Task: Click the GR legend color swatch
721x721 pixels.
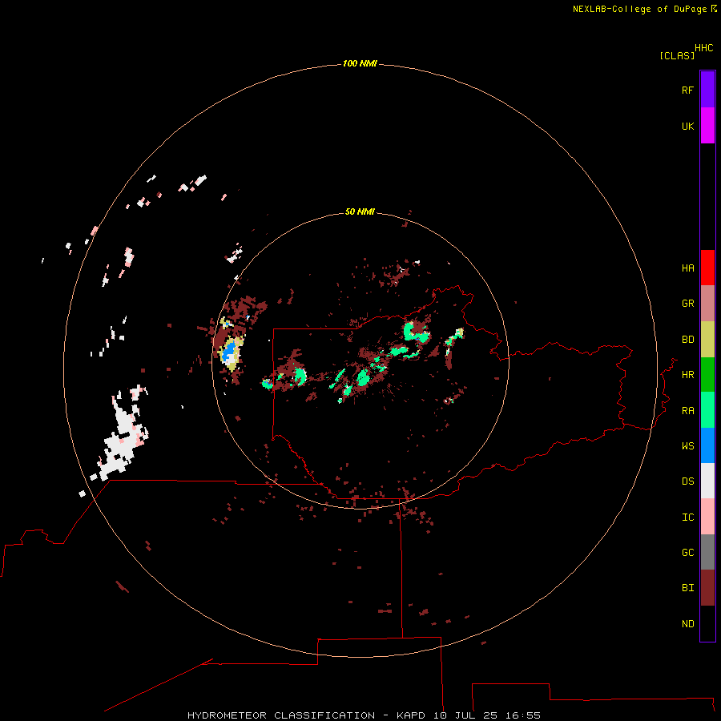Action: (x=707, y=303)
